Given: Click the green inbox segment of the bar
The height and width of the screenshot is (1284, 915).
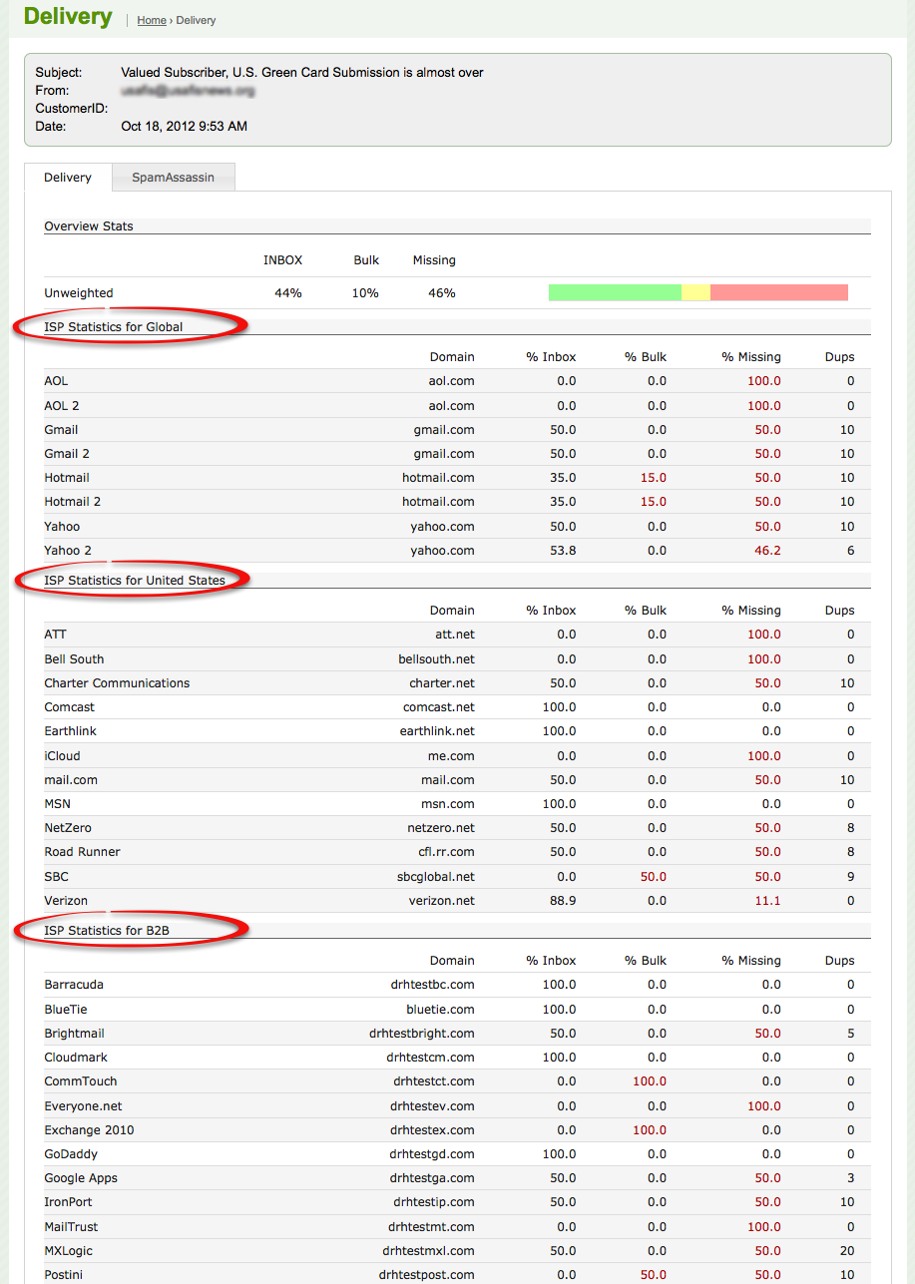Looking at the screenshot, I should point(615,292).
